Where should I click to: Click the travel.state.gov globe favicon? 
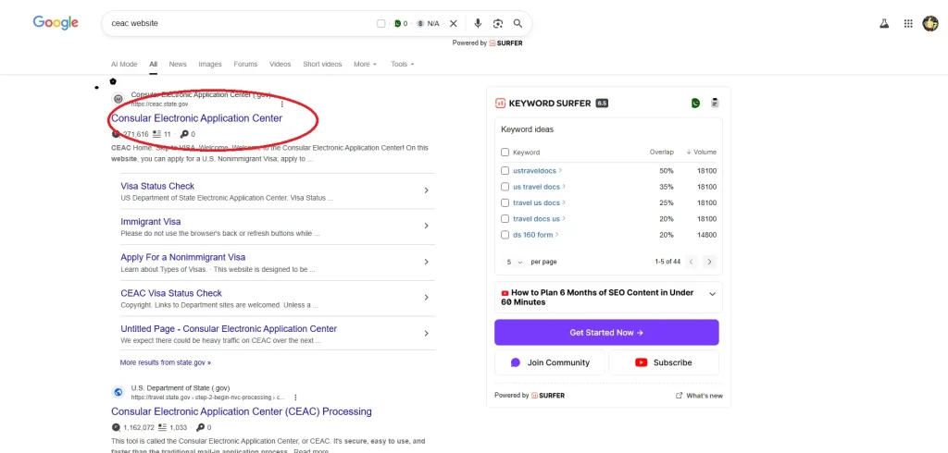(118, 393)
